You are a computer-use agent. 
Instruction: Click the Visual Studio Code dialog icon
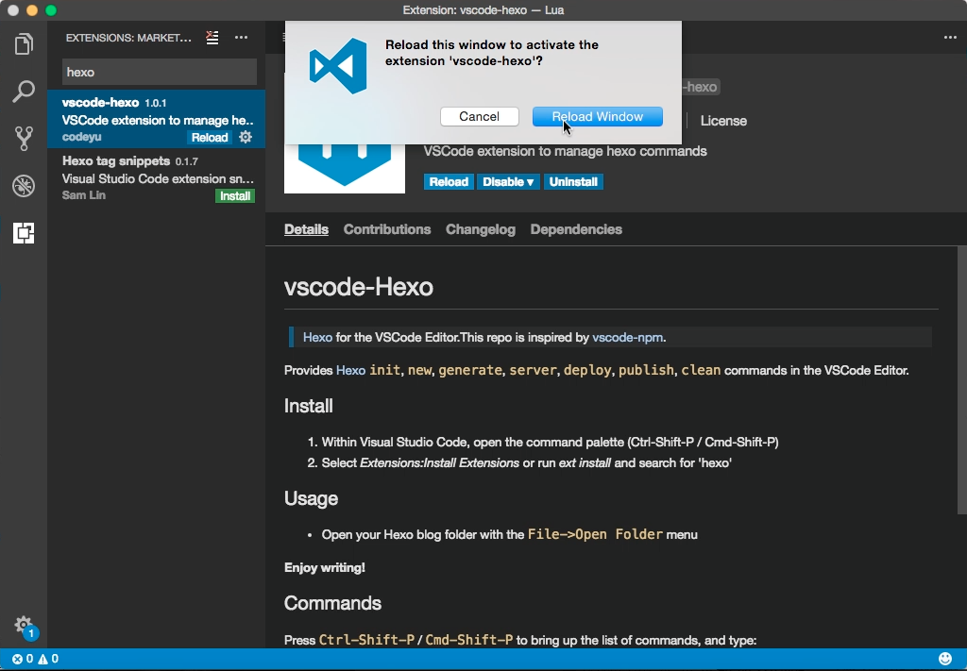pyautogui.click(x=338, y=65)
